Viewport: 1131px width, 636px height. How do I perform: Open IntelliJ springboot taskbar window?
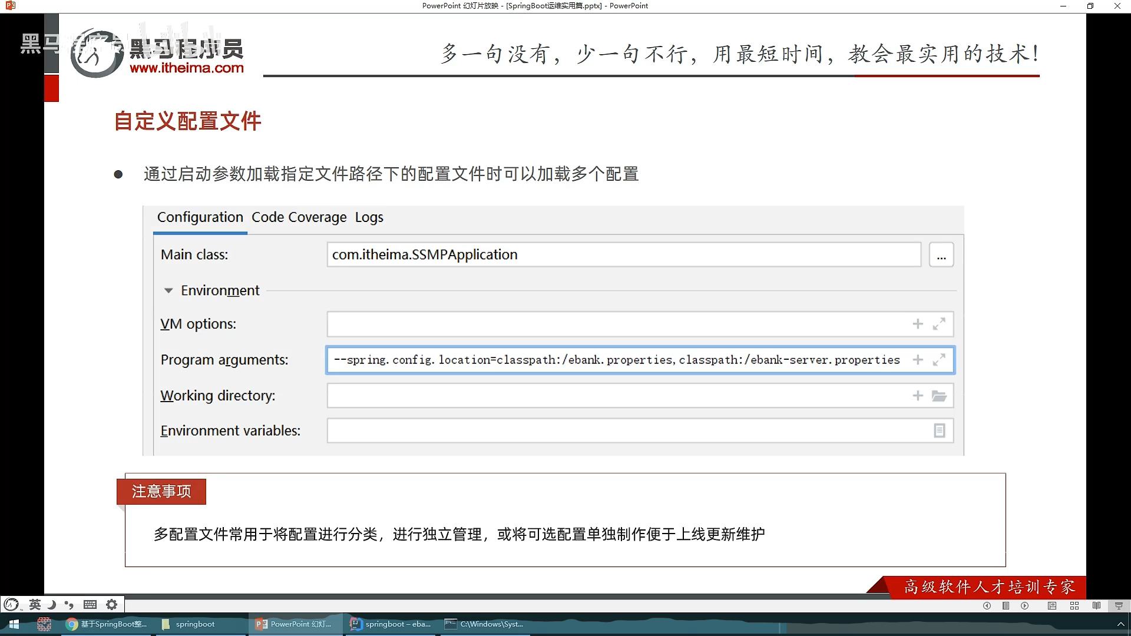point(391,624)
